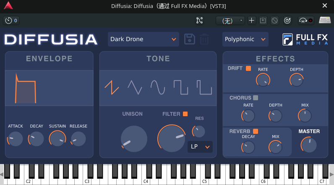Screen dimensions: 334x185
Task: Toggle the REVERB effect
Action: (256, 131)
